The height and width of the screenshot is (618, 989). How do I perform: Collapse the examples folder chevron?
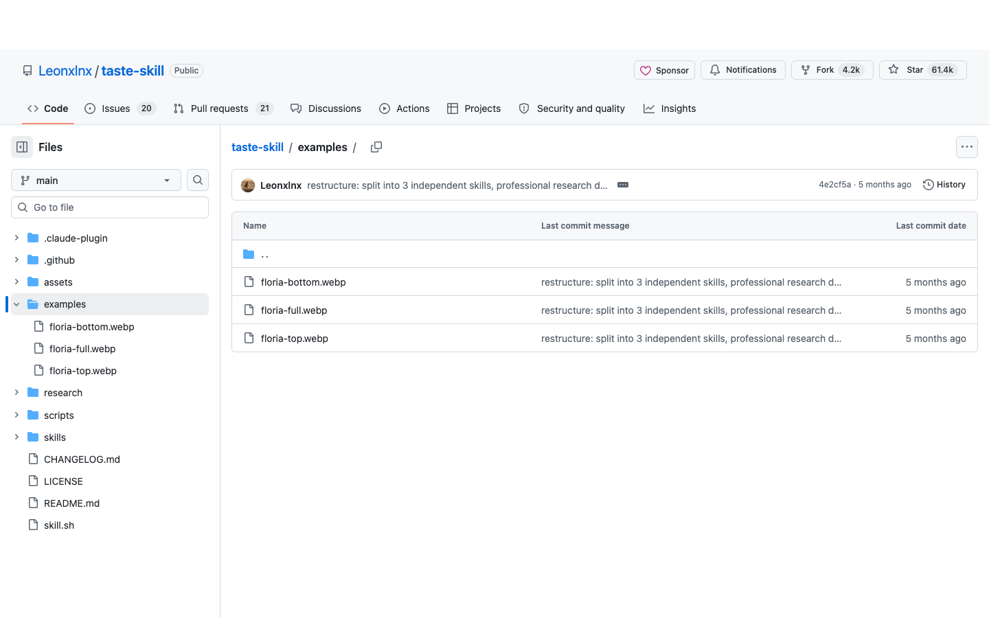click(x=16, y=304)
